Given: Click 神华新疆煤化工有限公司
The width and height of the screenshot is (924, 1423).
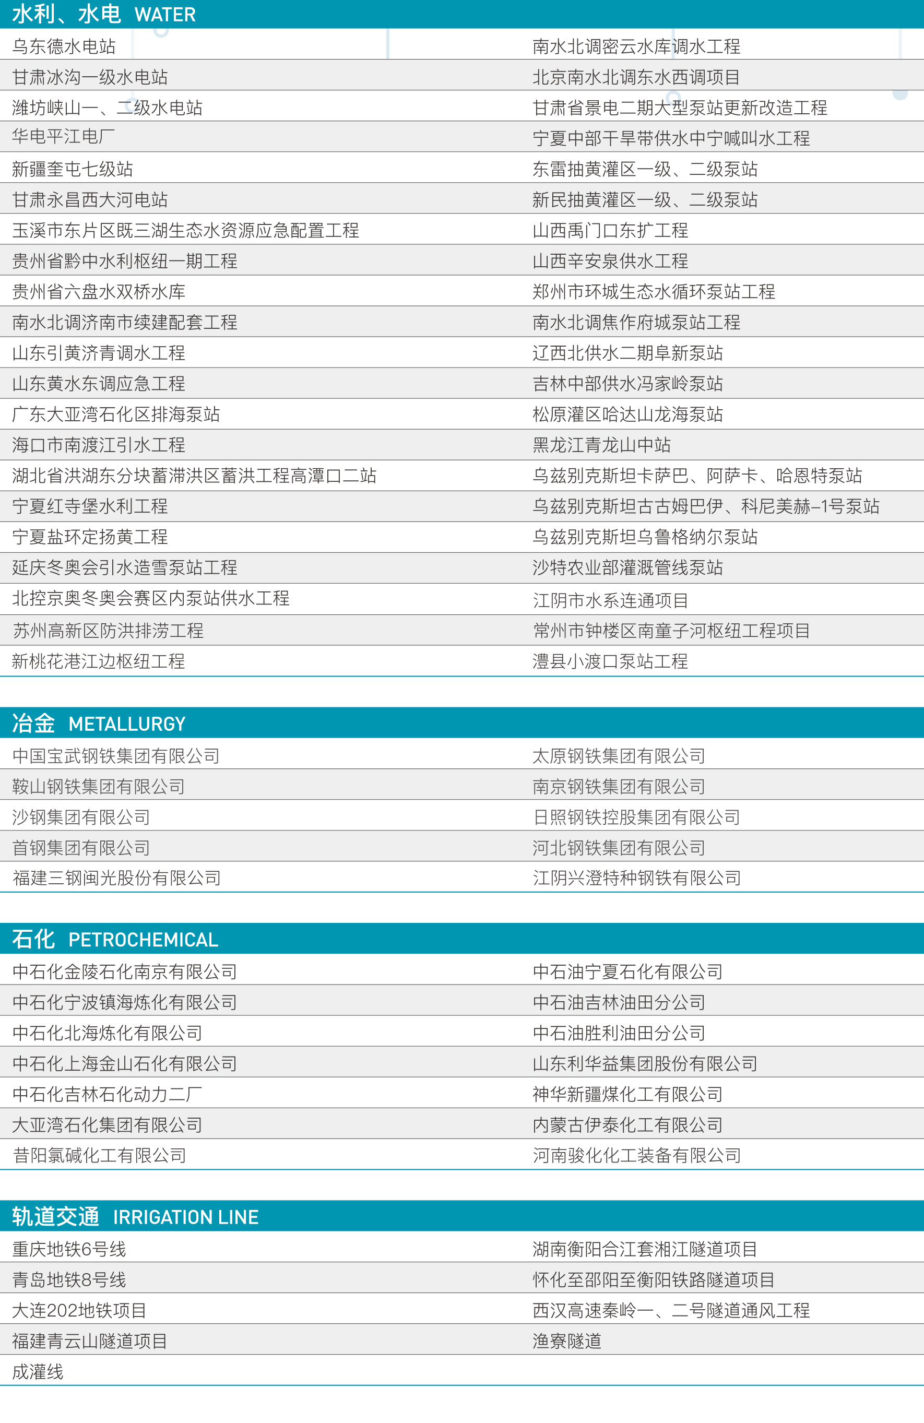Looking at the screenshot, I should click(x=627, y=1094).
